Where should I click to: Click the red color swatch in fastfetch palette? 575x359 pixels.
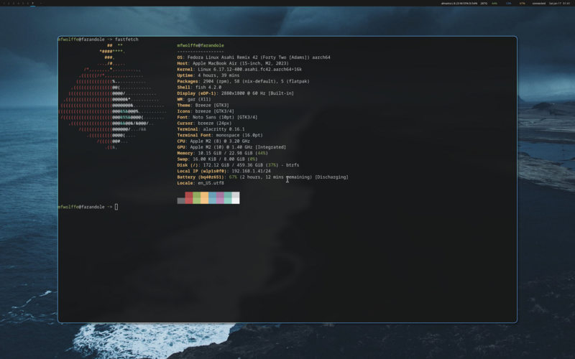coord(189,198)
